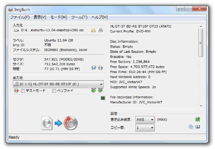The image size is (215, 149).
Task: Click the second green tray load icon
Action: 100,90
